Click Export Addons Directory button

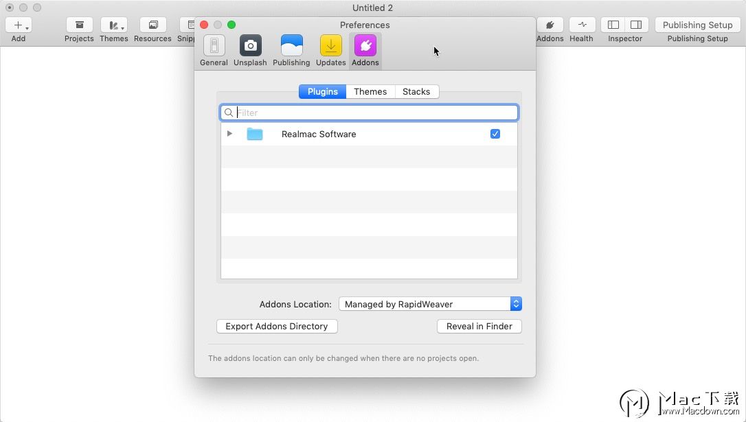point(277,327)
